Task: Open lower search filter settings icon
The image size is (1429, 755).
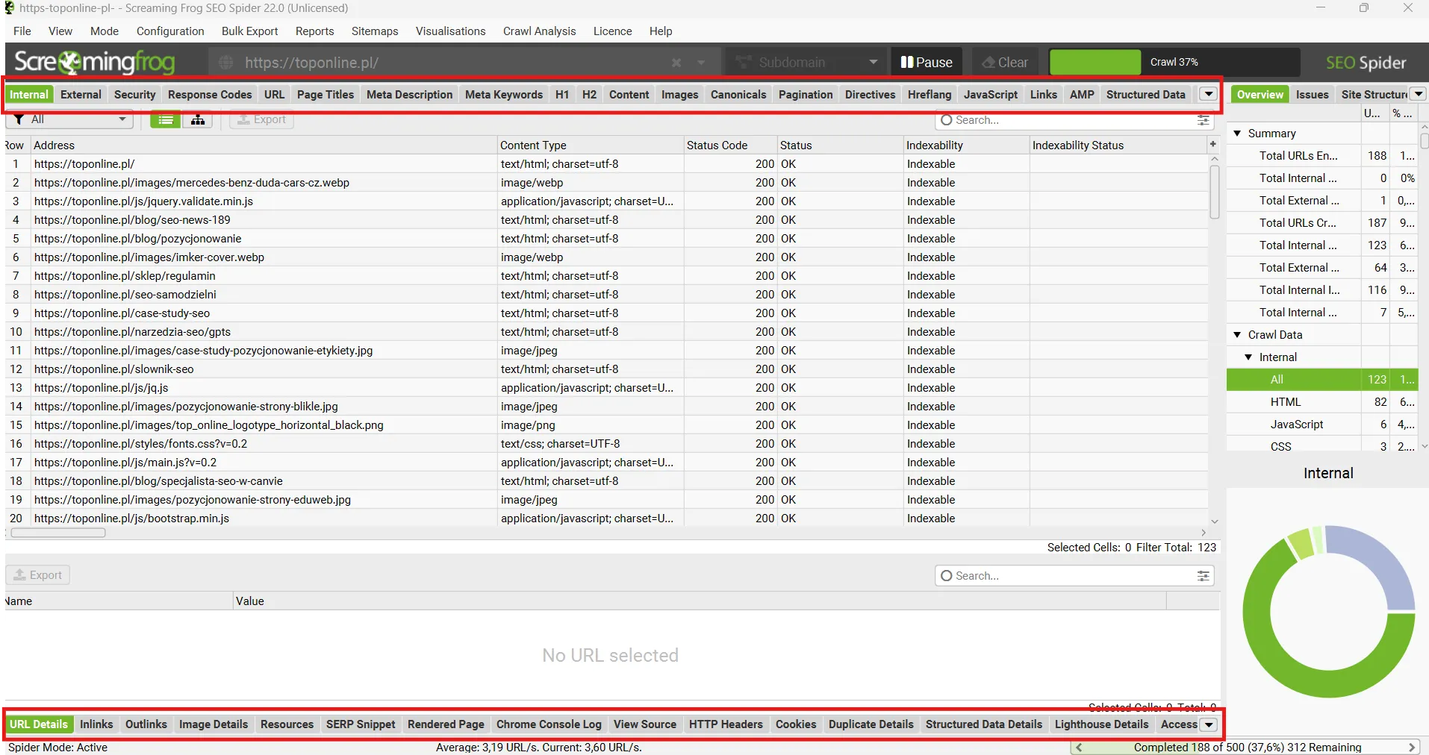Action: pos(1203,576)
